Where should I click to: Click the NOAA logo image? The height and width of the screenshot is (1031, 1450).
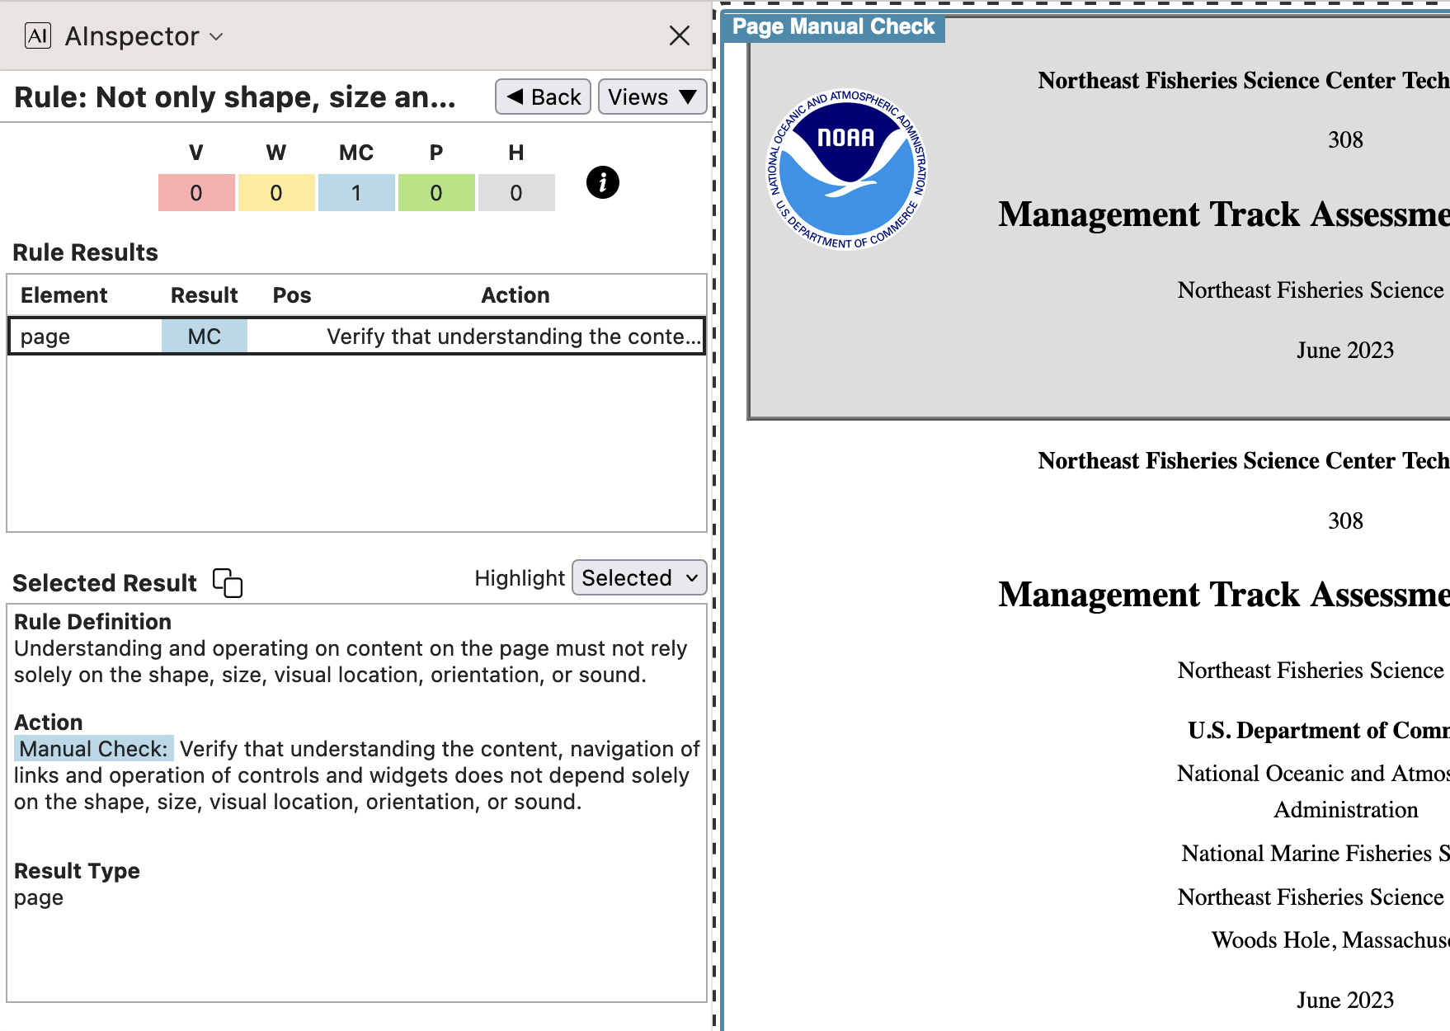click(847, 169)
